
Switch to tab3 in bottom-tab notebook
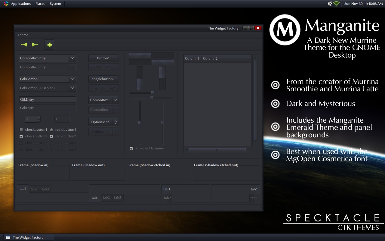coord(118,197)
